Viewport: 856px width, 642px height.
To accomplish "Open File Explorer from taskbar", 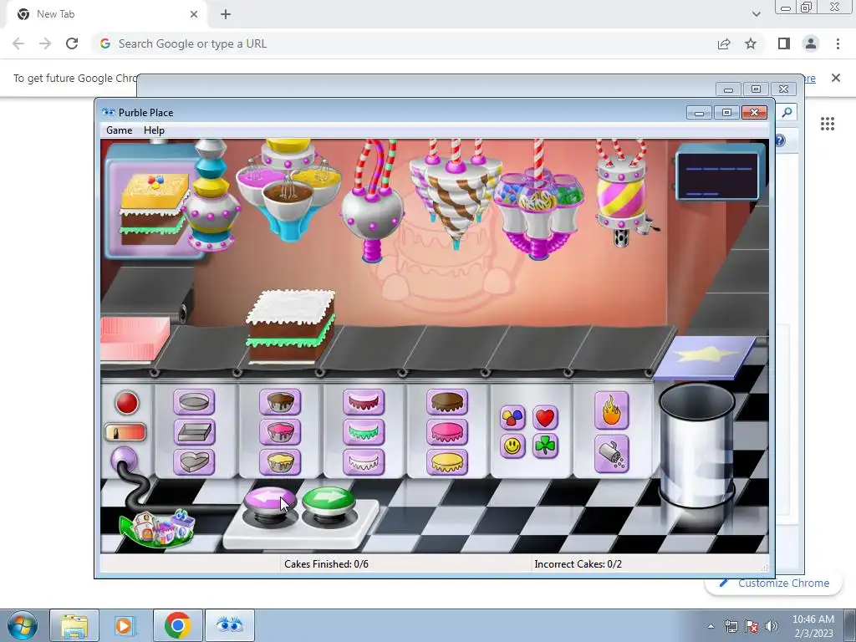I will 74,625.
